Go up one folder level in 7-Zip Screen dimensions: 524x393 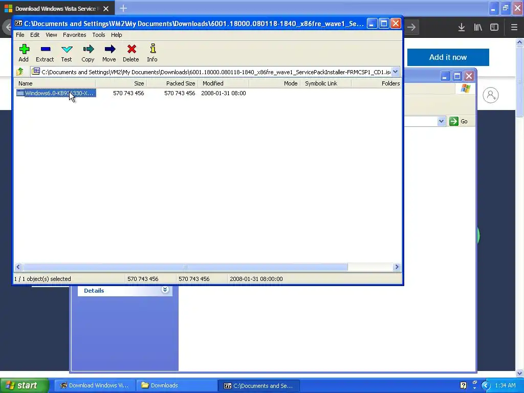(20, 72)
